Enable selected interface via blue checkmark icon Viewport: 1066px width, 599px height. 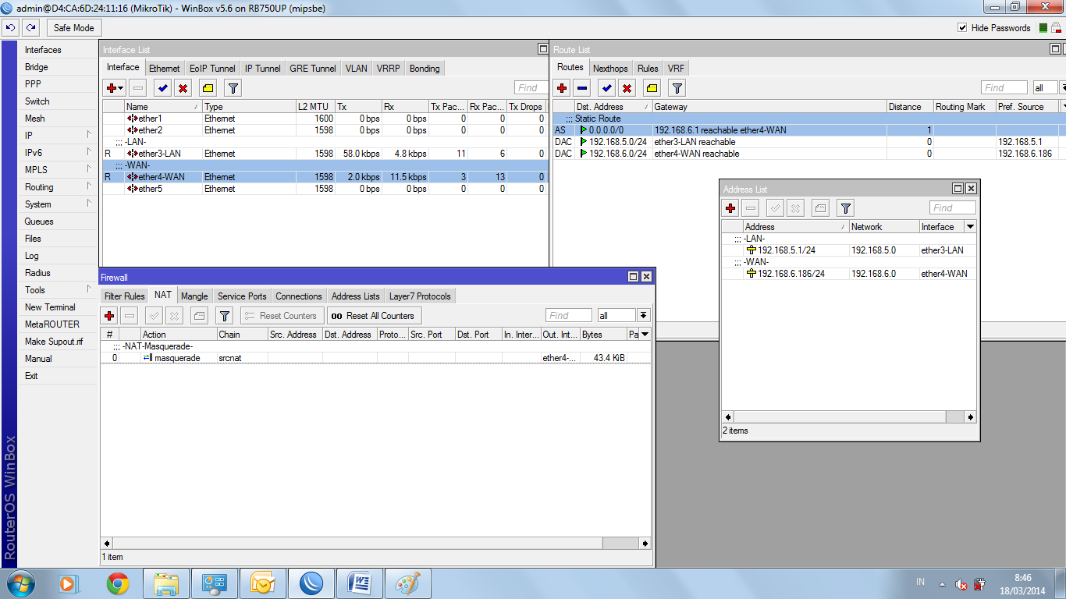(x=162, y=87)
